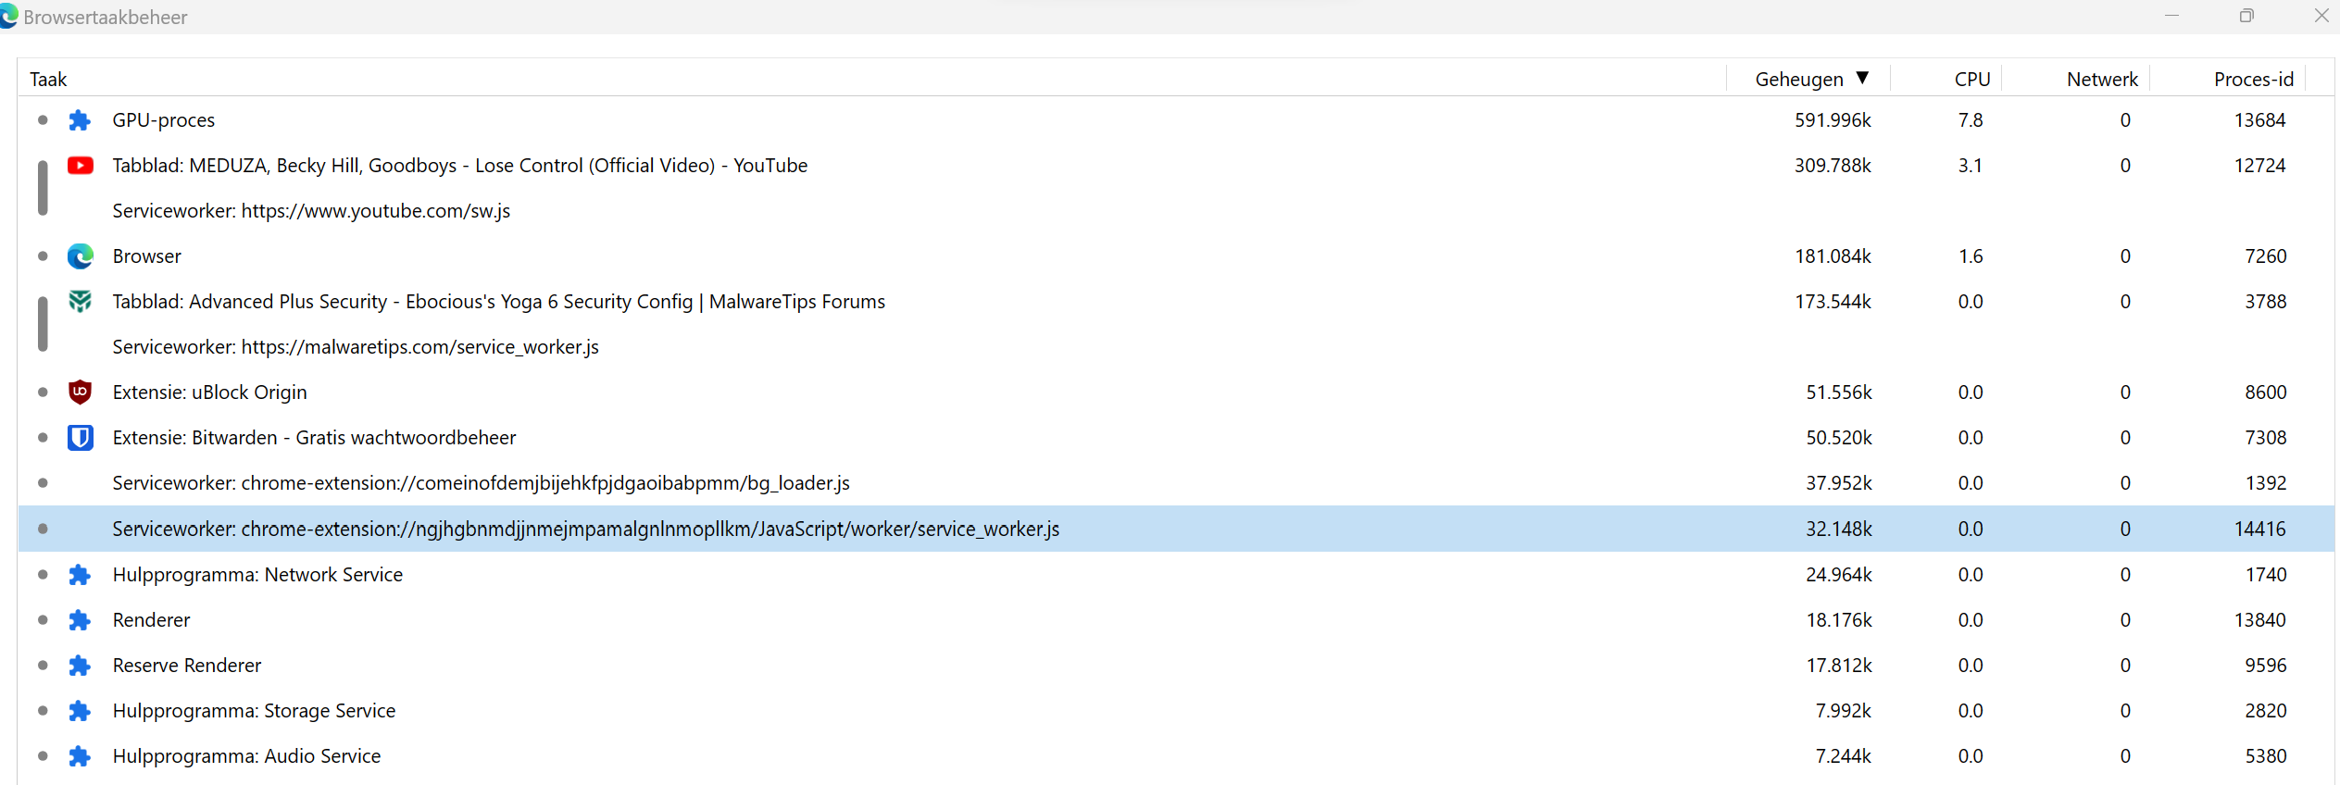Viewport: 2340px width, 785px height.
Task: Click the Audio Service puzzle icon
Action: pyautogui.click(x=81, y=756)
